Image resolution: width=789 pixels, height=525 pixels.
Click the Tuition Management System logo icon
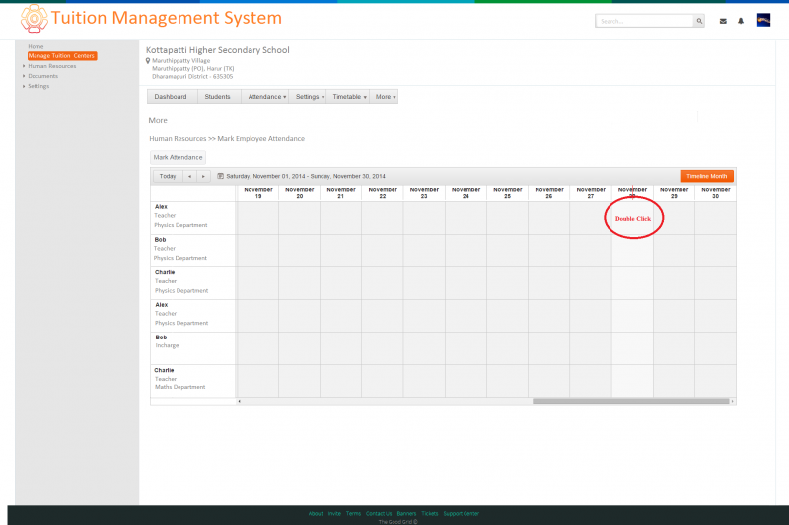tap(35, 18)
